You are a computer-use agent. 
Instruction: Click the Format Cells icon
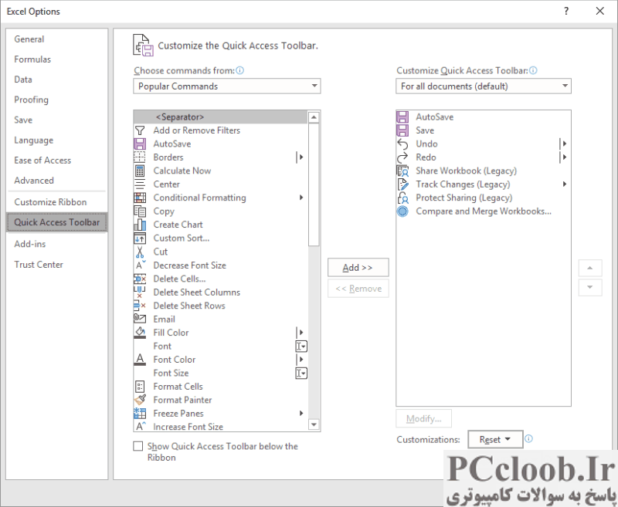pos(140,387)
